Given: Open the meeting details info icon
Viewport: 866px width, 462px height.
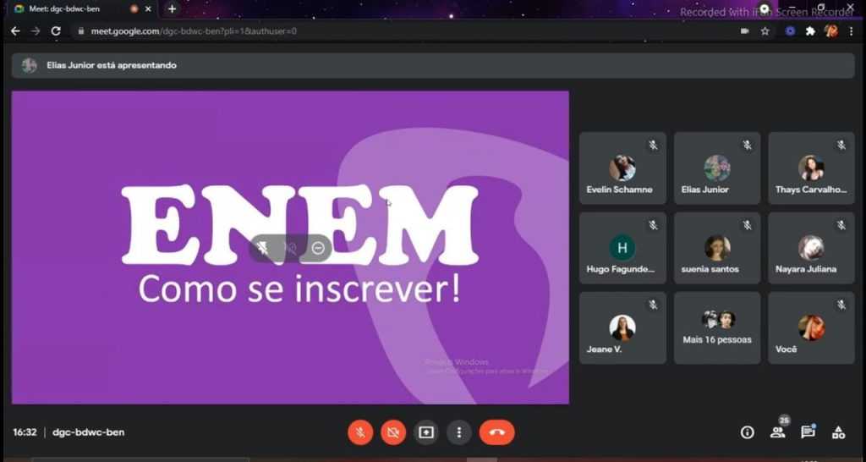Looking at the screenshot, I should [747, 432].
